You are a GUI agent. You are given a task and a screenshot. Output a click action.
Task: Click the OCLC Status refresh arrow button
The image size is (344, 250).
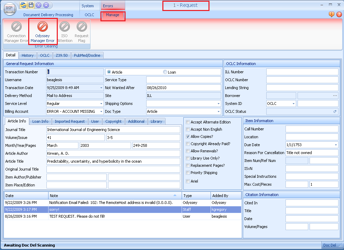(x=335, y=111)
